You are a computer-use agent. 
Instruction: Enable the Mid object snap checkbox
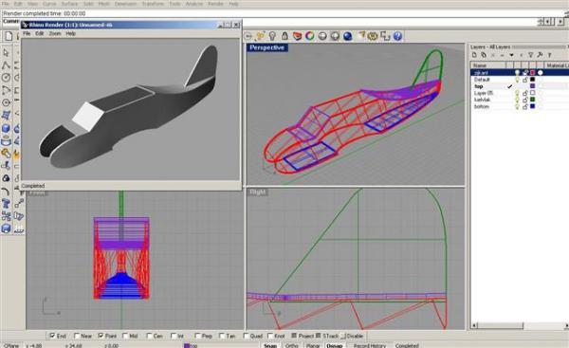pyautogui.click(x=125, y=336)
